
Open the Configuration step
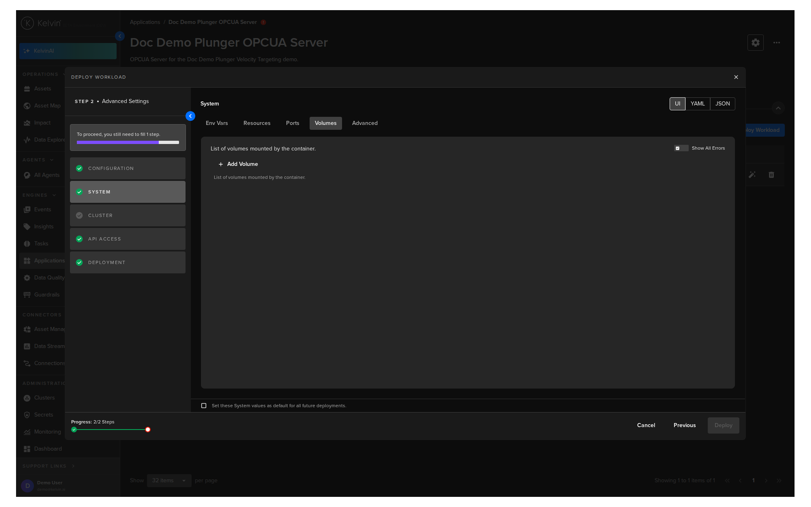(128, 168)
